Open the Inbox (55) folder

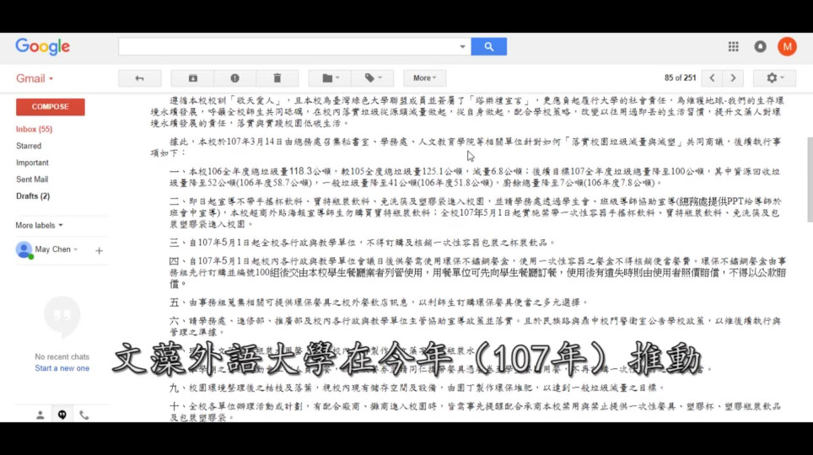point(34,129)
